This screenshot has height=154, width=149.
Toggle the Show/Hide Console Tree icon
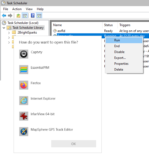(x=25, y=15)
